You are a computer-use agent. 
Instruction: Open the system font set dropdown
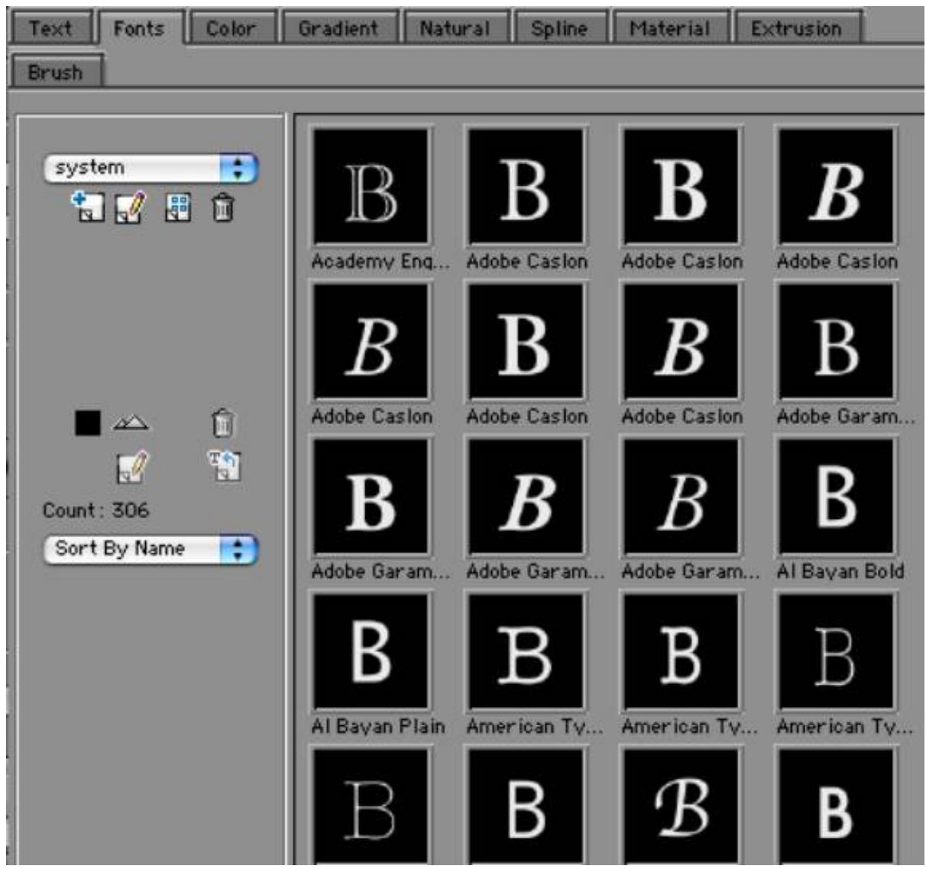tap(151, 167)
